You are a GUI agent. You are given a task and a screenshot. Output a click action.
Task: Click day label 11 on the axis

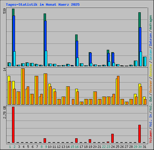[x=54, y=147]
